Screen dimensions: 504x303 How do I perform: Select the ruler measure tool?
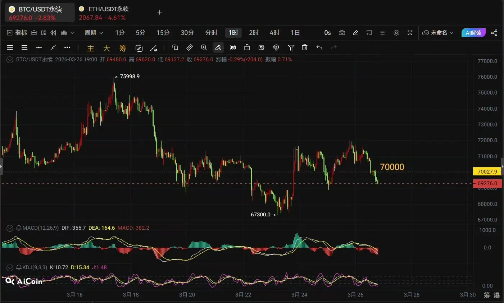tap(190, 47)
